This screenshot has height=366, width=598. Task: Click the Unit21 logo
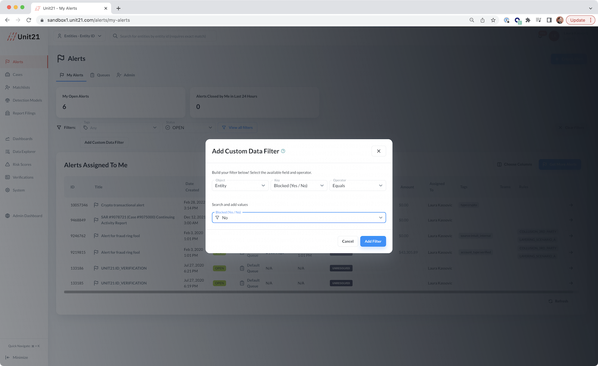tap(24, 37)
